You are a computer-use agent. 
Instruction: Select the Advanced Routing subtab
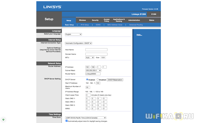(136, 25)
